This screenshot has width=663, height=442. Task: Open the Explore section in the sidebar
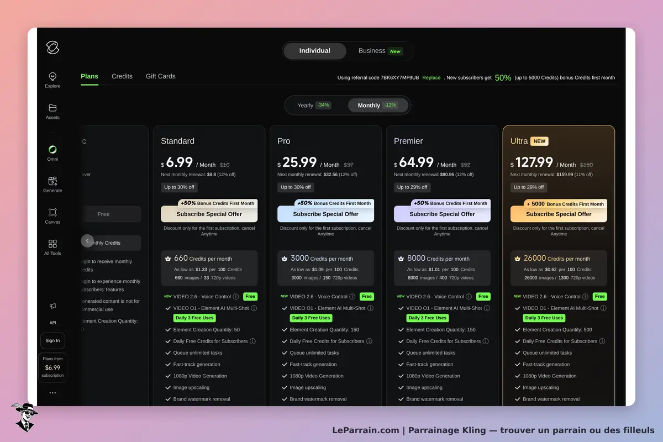52,80
